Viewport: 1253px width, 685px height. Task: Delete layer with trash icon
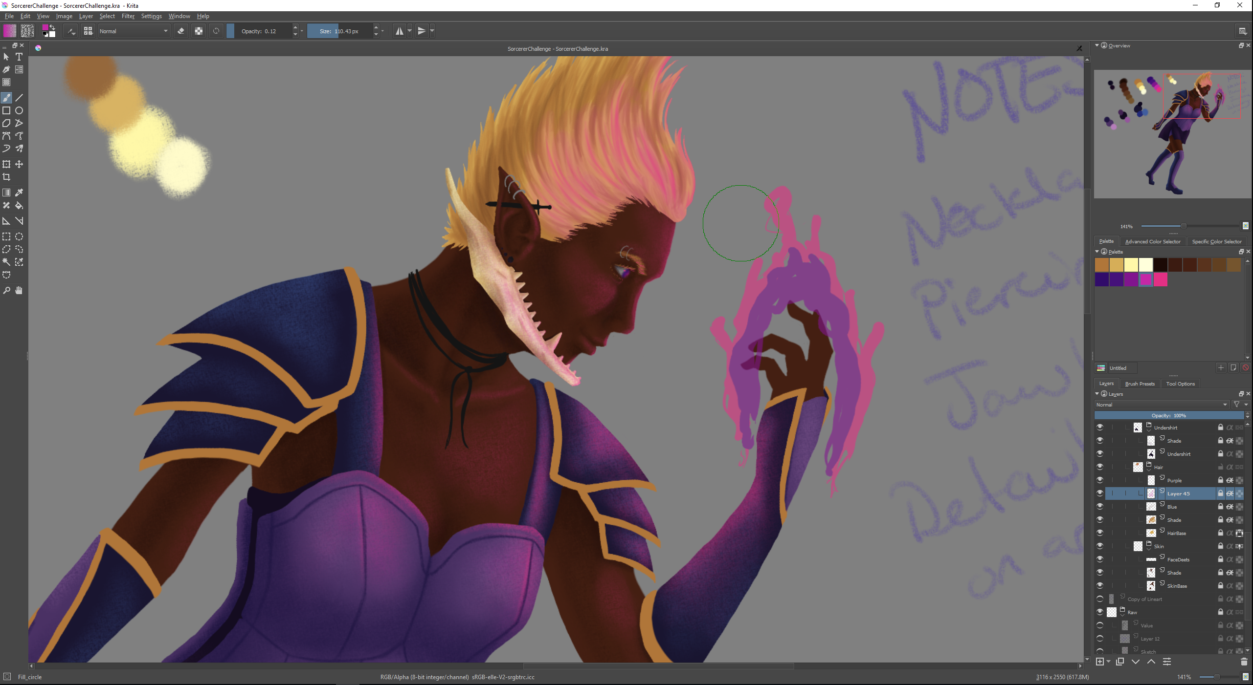click(x=1244, y=662)
